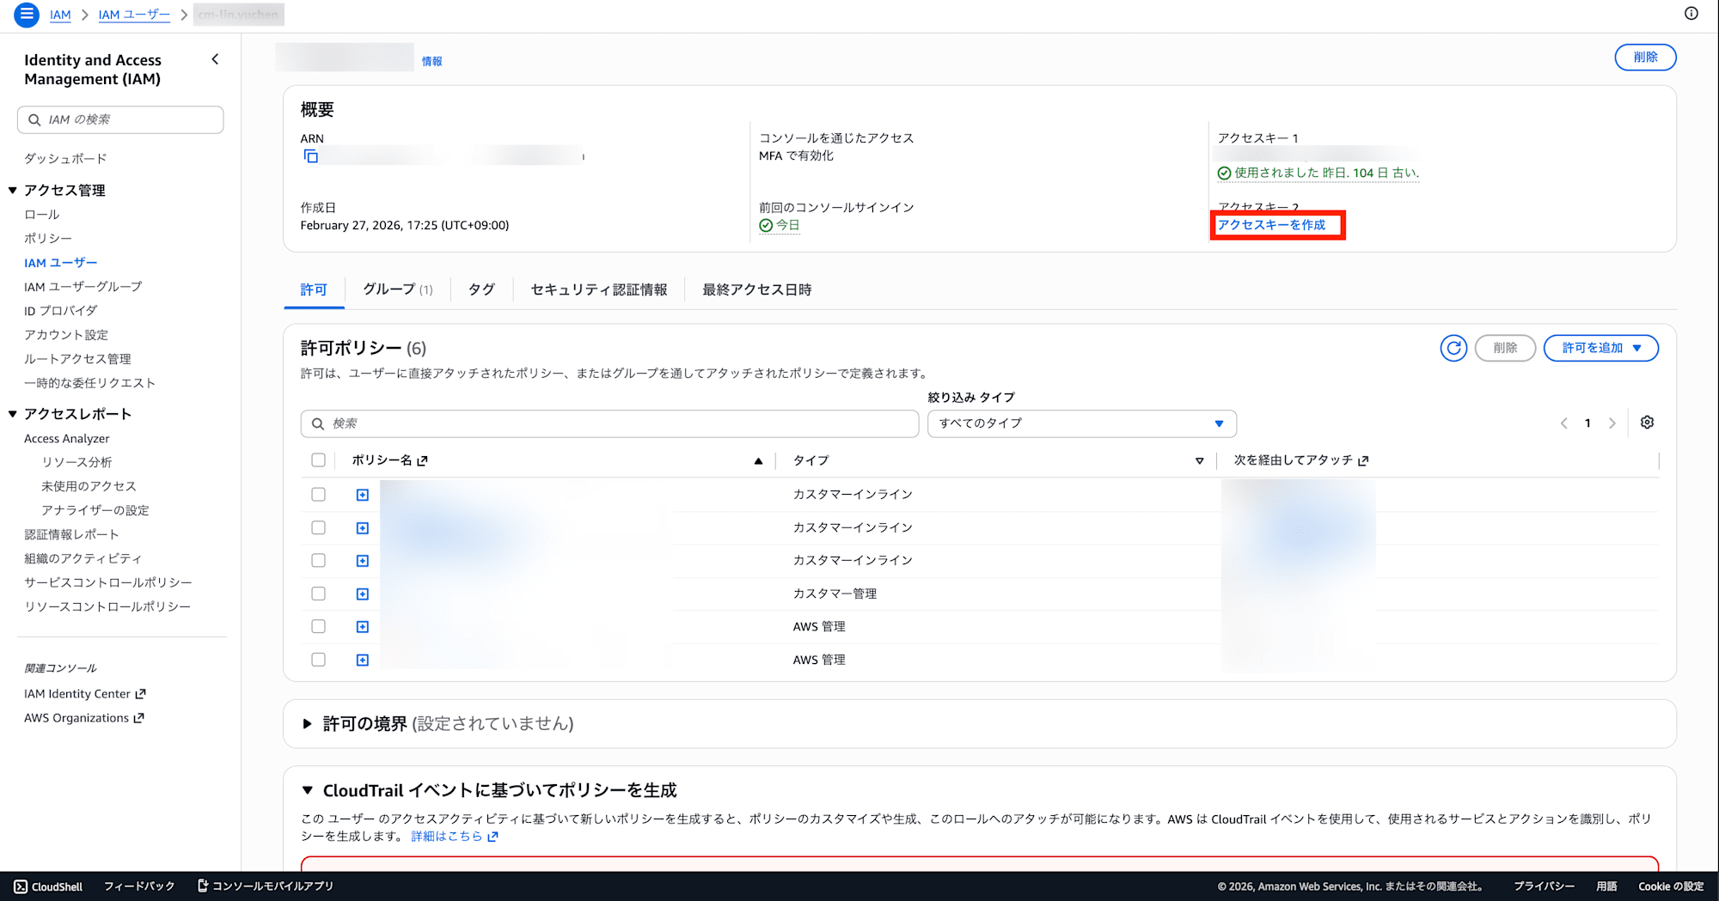Click the アクセスキーを作成 link
Viewport: 1719px width, 901px height.
(1271, 225)
